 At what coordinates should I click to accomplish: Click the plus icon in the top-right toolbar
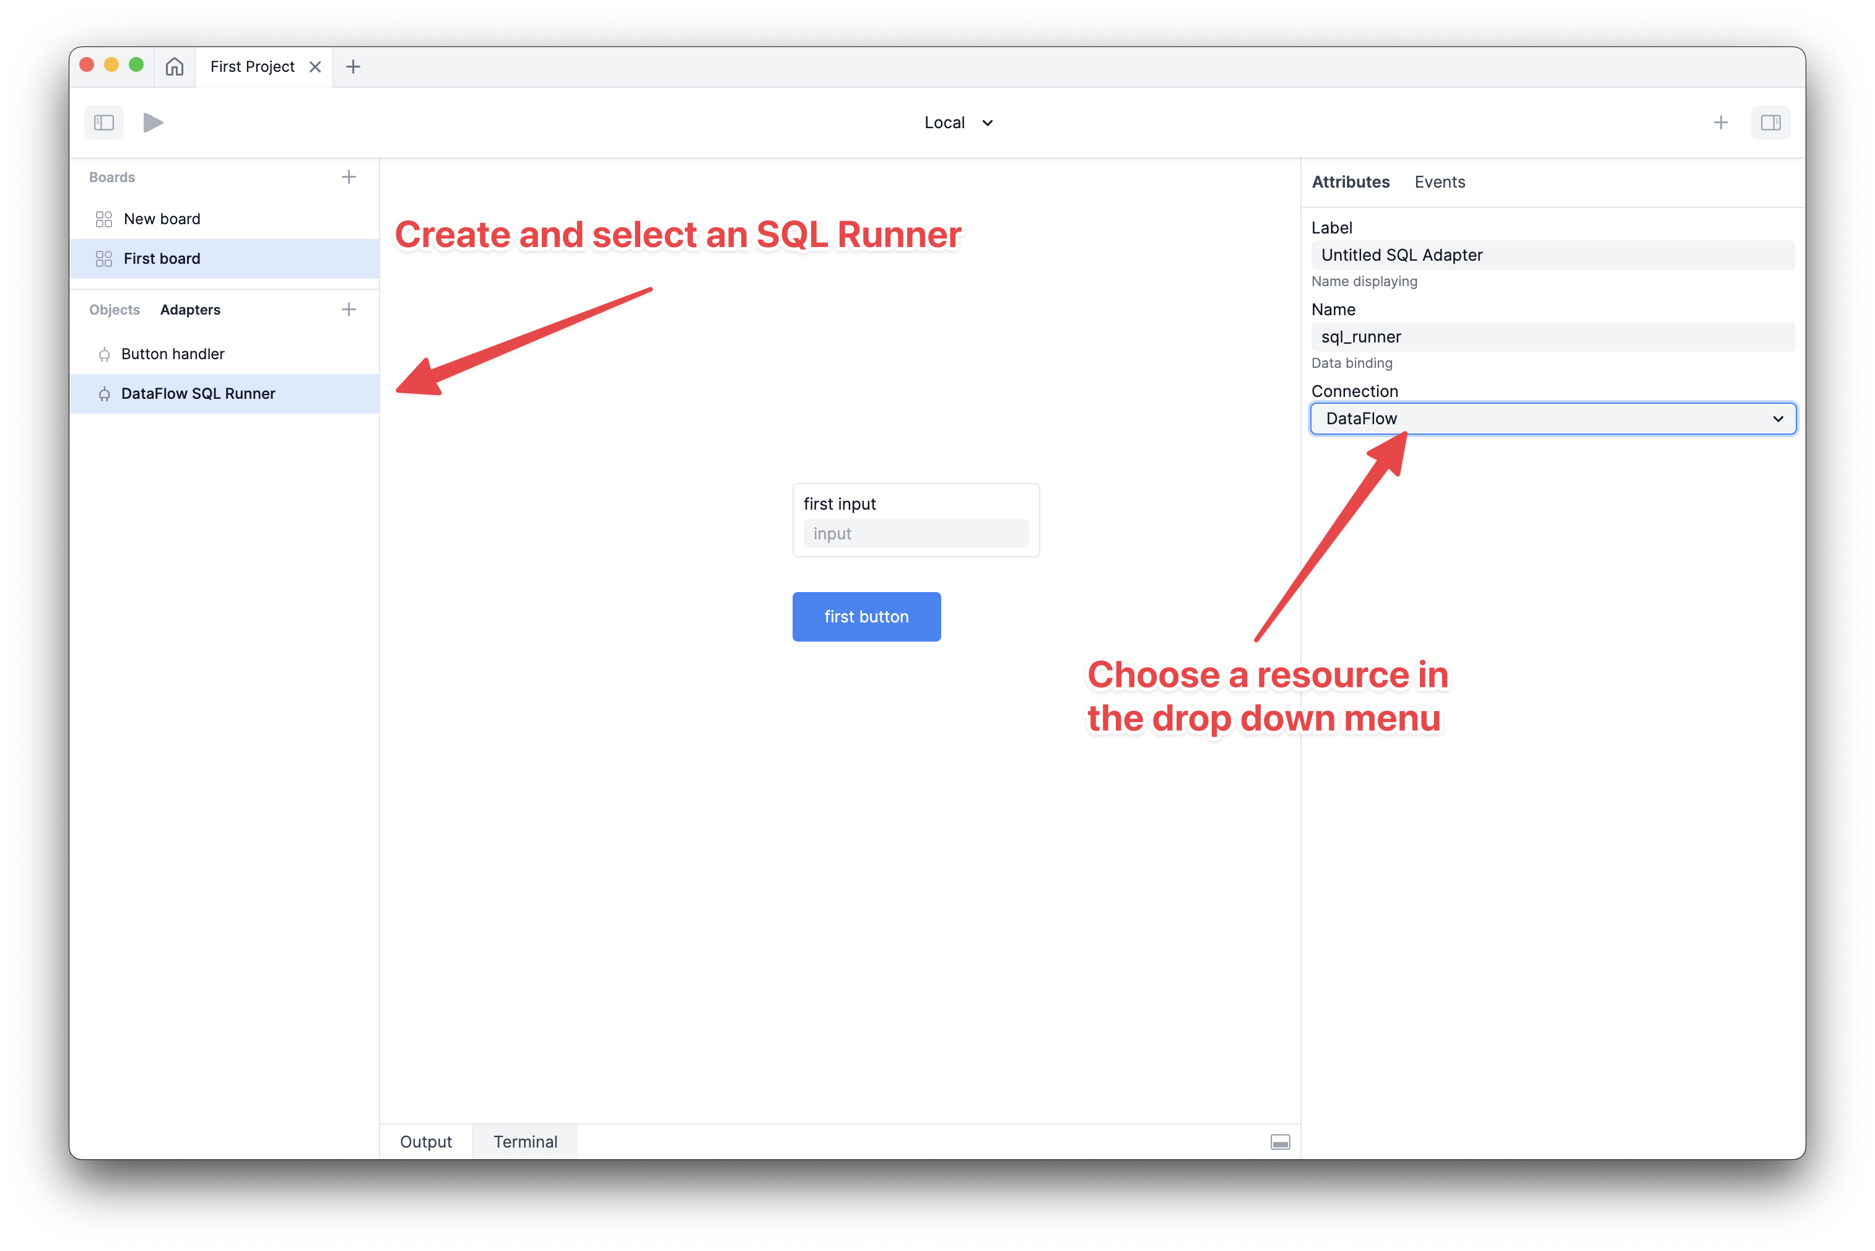point(1720,122)
